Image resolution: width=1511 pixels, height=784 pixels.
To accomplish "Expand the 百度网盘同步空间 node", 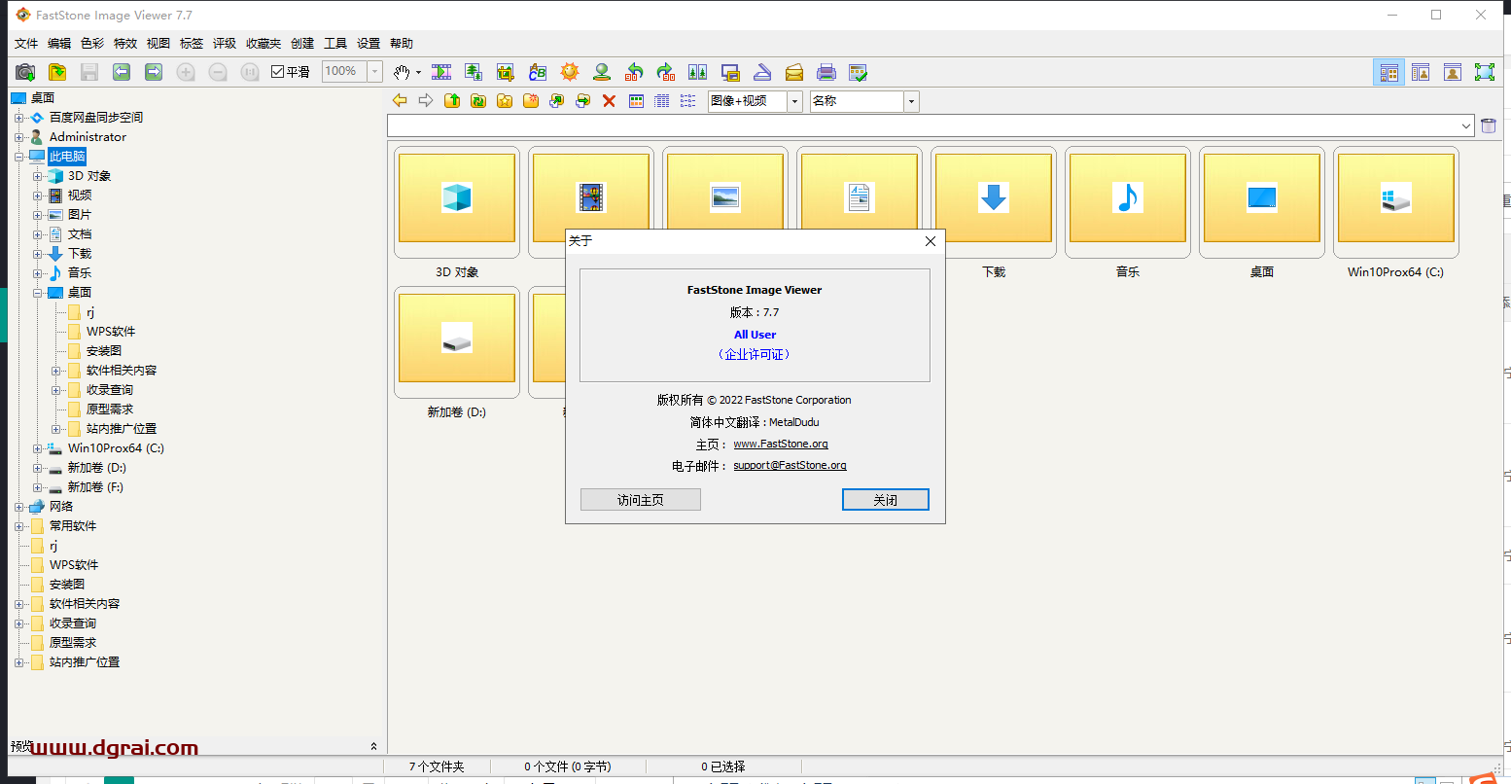I will (x=18, y=118).
